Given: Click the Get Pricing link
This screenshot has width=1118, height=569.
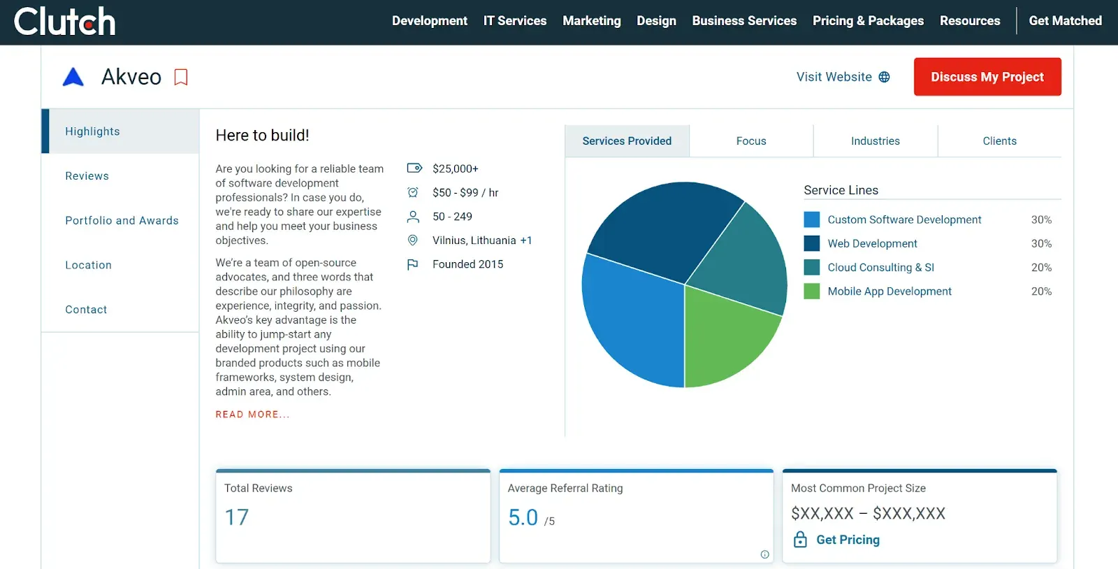Looking at the screenshot, I should [848, 540].
